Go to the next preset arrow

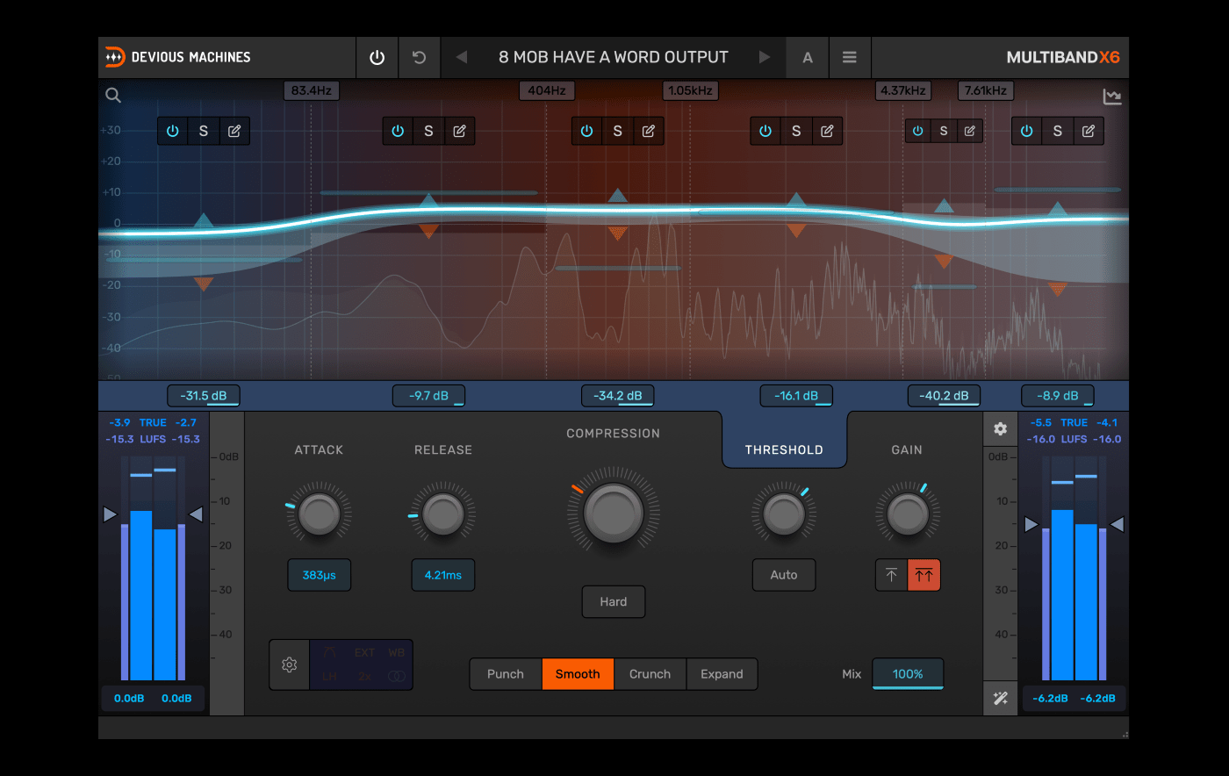pos(765,58)
